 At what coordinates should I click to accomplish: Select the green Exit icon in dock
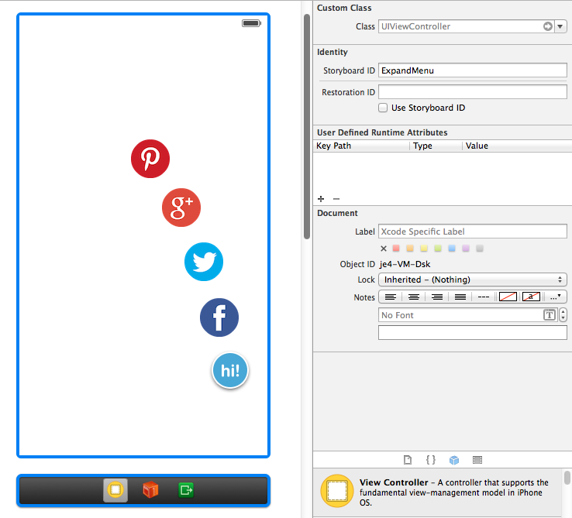186,490
